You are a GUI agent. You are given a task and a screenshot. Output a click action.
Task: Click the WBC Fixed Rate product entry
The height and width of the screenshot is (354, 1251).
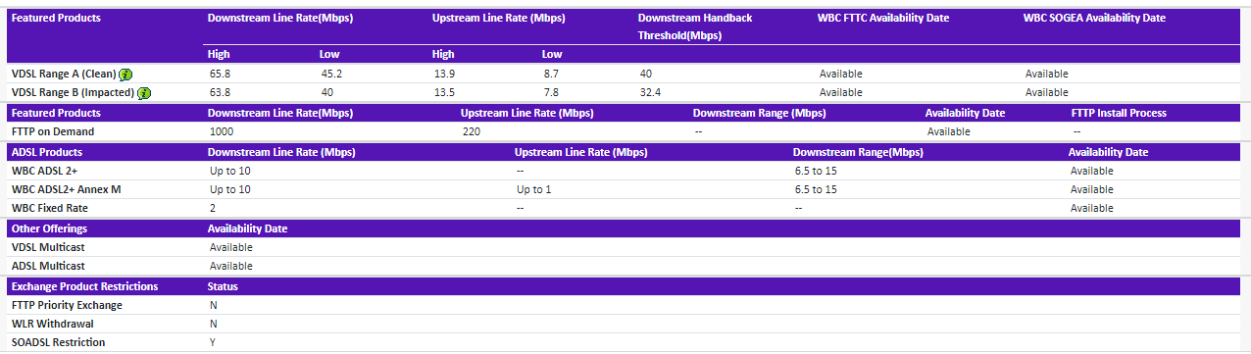click(49, 208)
